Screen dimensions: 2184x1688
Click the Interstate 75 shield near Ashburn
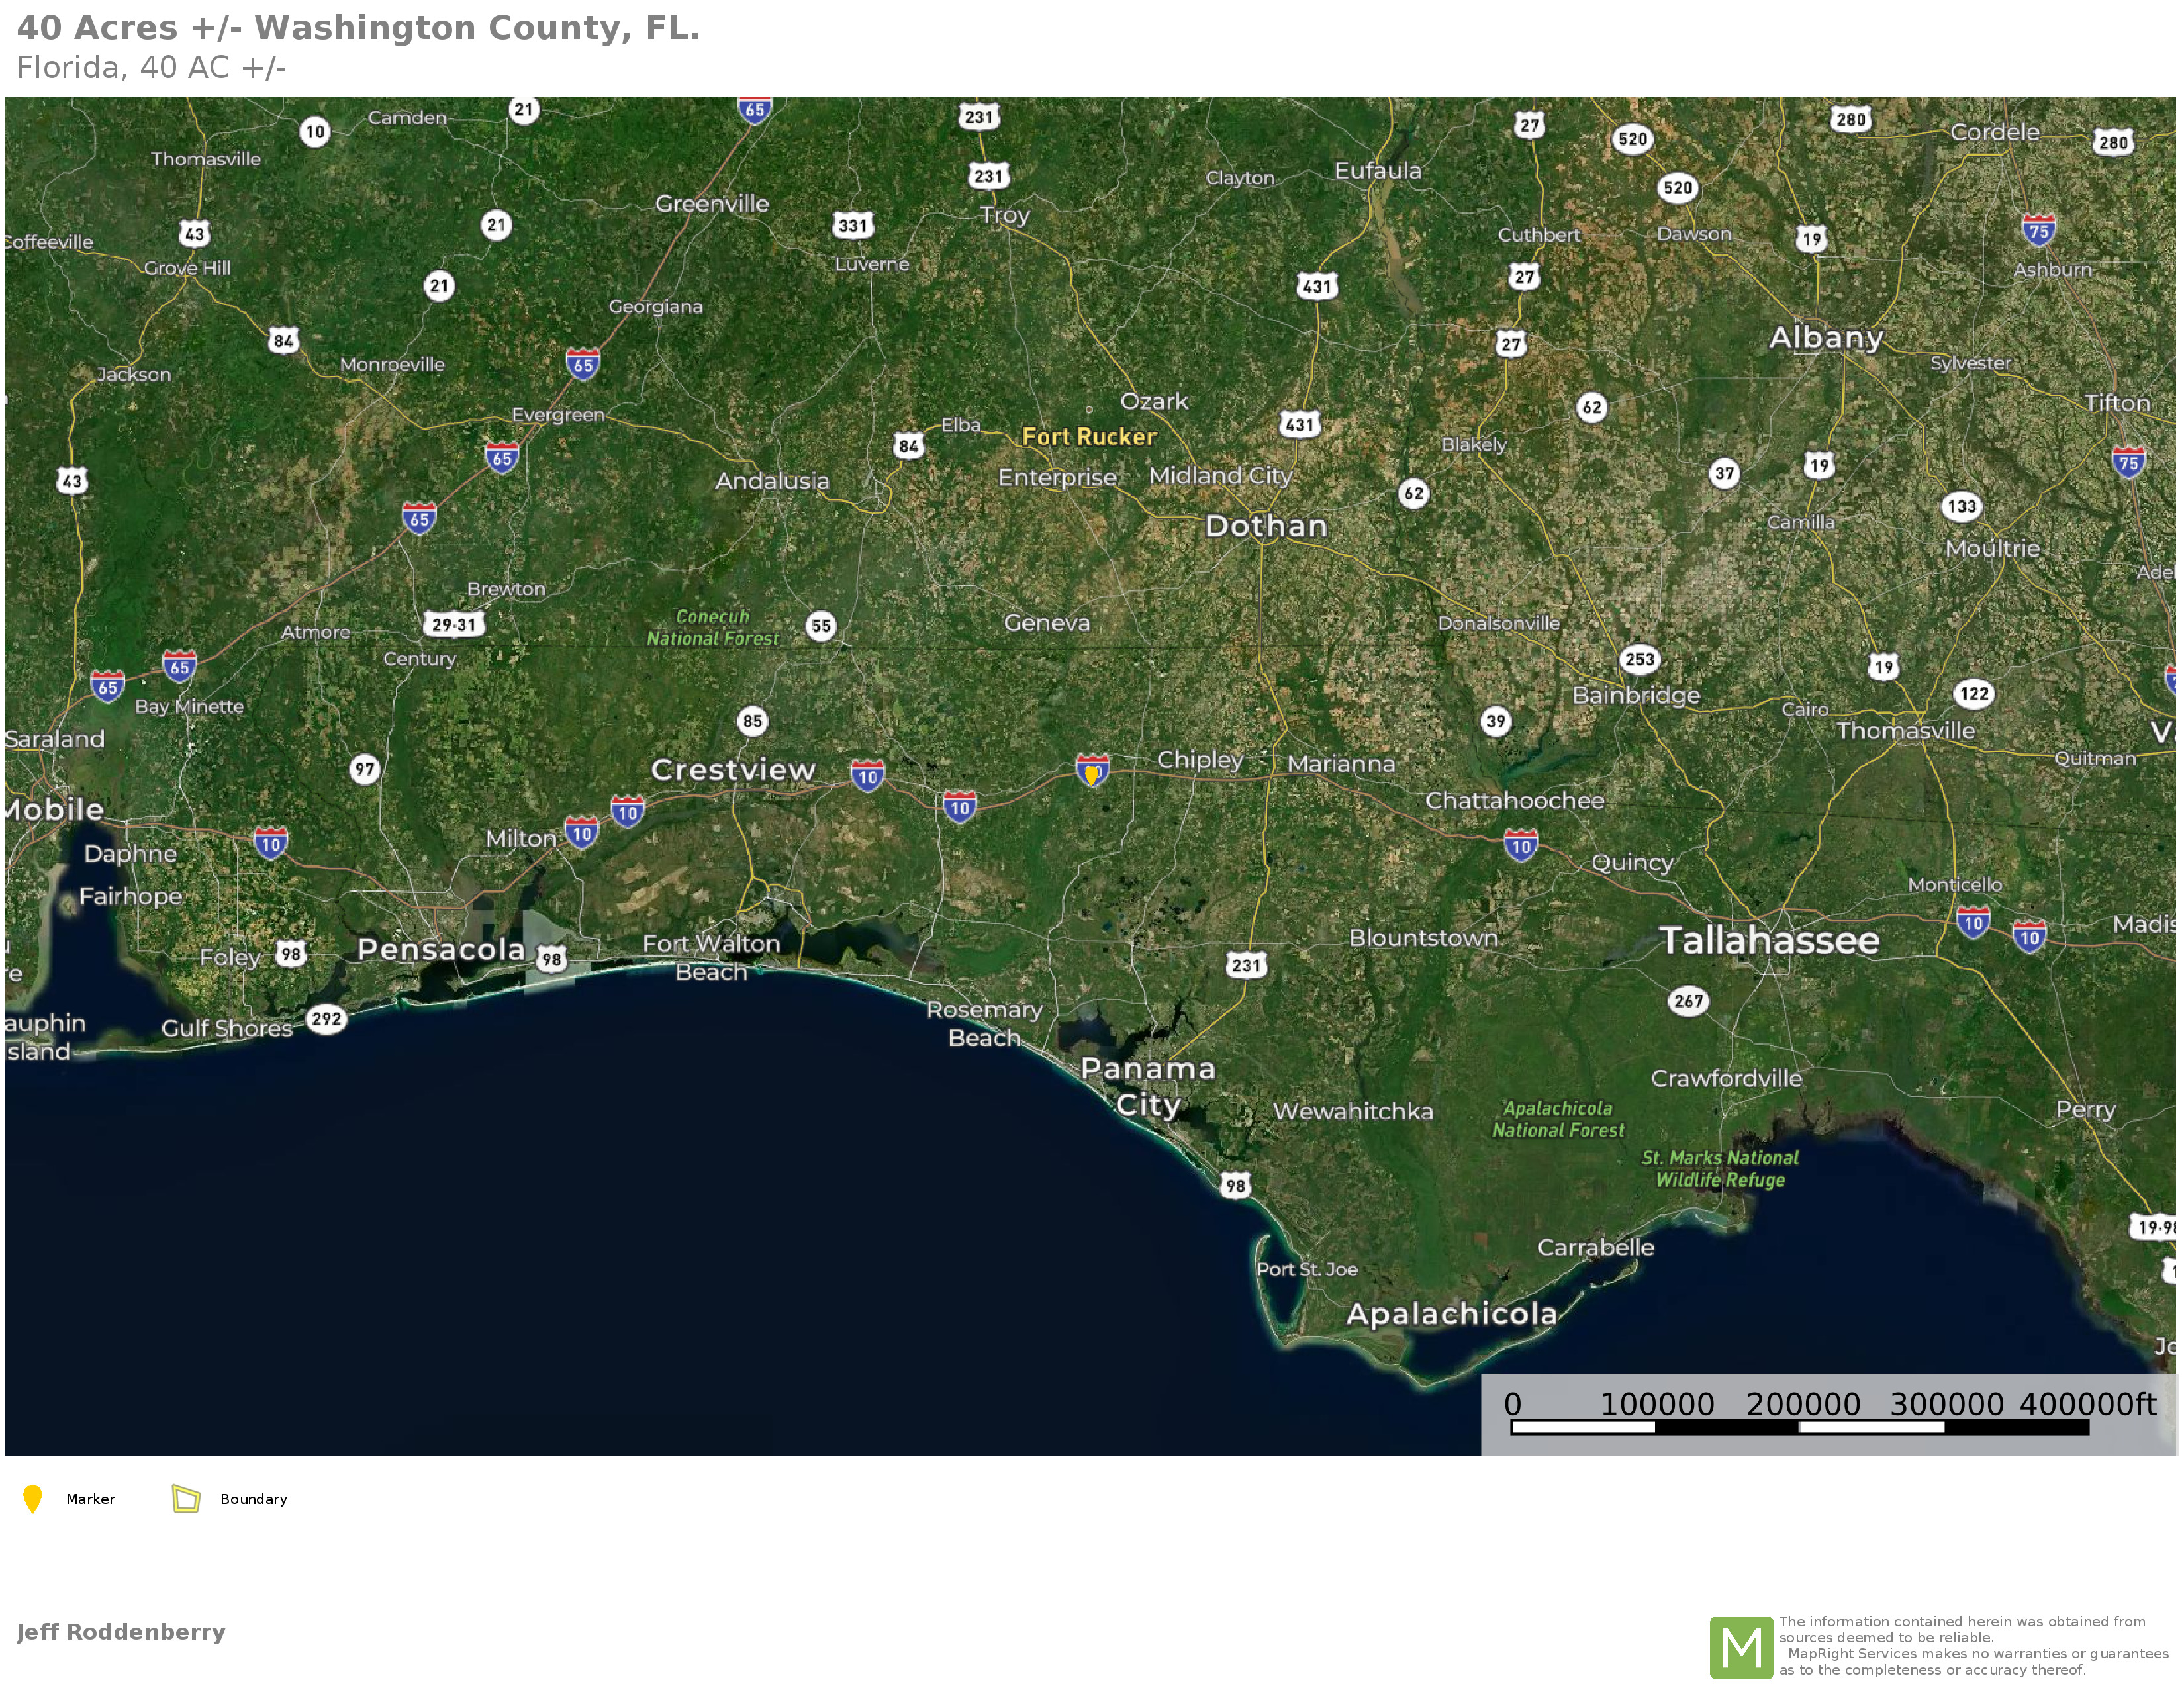click(x=2039, y=231)
